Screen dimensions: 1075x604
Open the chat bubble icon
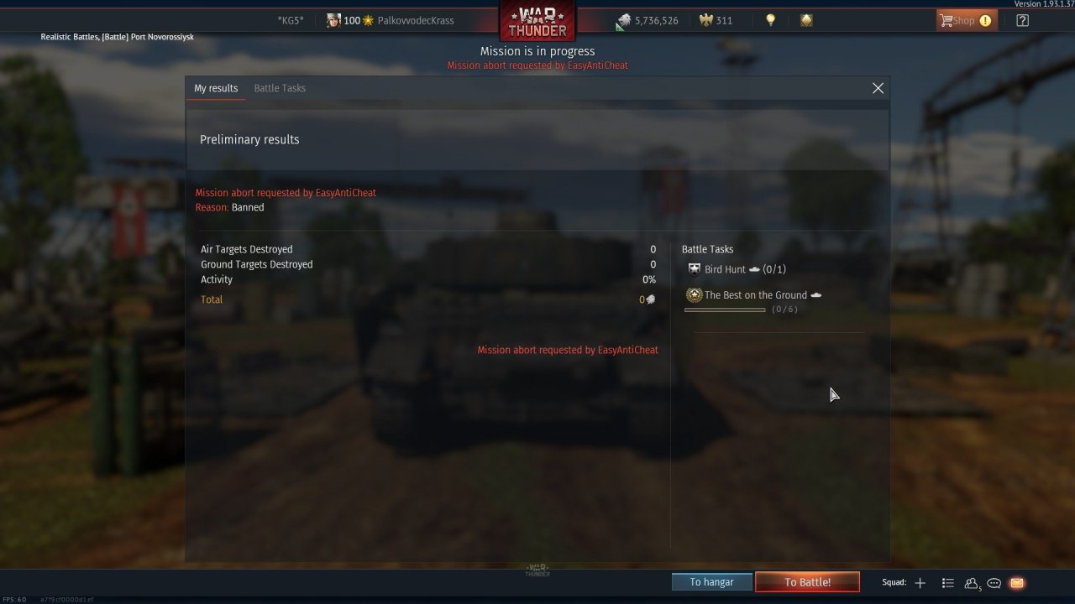(x=994, y=583)
